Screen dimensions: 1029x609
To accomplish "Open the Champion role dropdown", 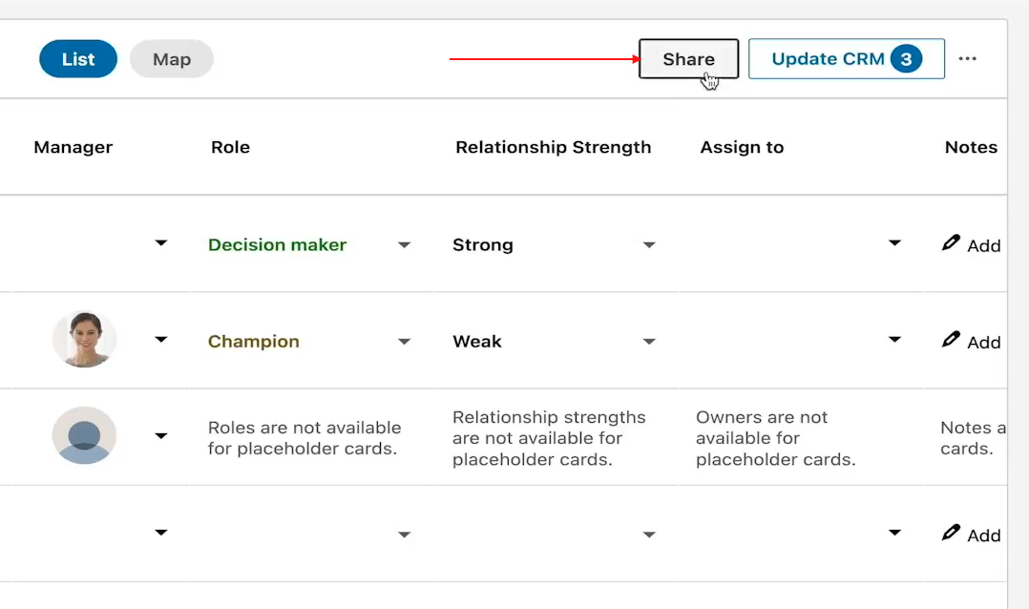I will (x=404, y=342).
